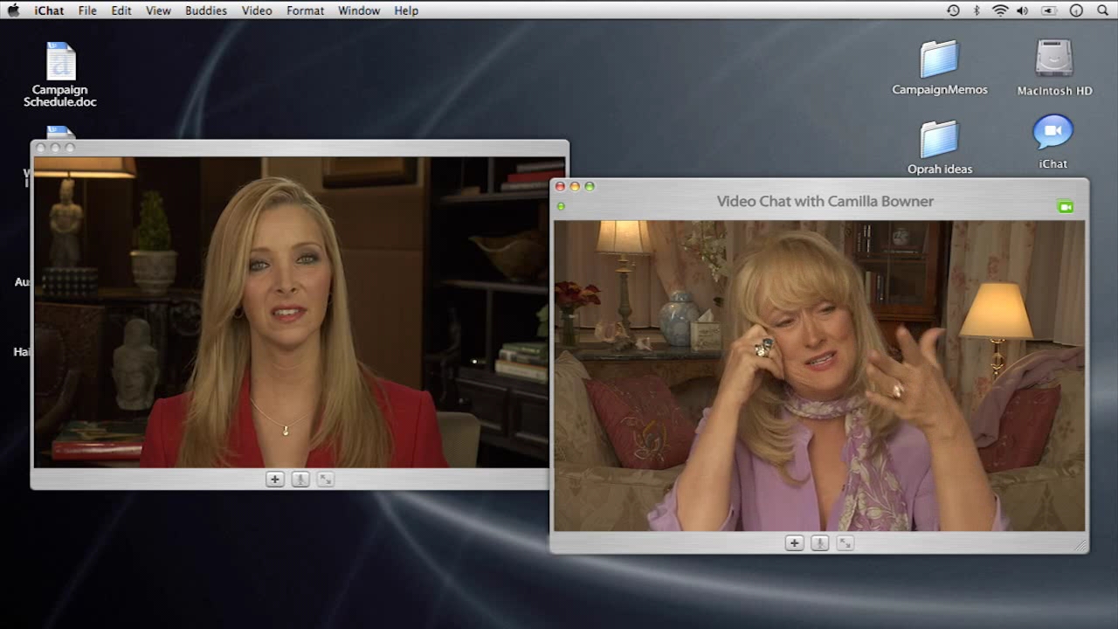The image size is (1118, 629).
Task: Click the add button in left video window
Action: pyautogui.click(x=275, y=479)
